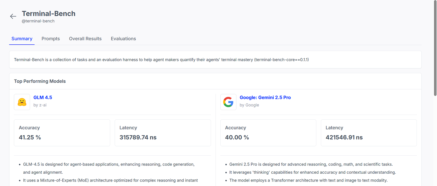
Task: Click the Accuracy label in GLM 4.5 card
Action: [x=29, y=128]
